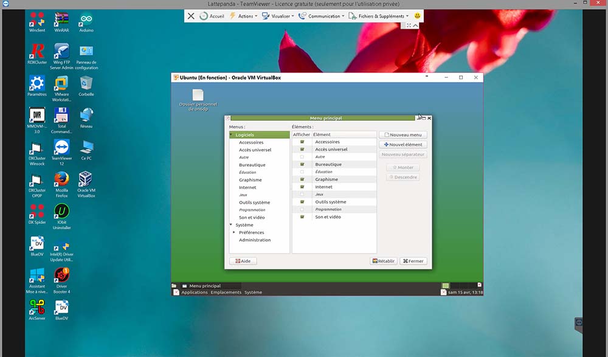The height and width of the screenshot is (357, 608).
Task: Launch Mozilla Firefox from desktop
Action: 61,185
